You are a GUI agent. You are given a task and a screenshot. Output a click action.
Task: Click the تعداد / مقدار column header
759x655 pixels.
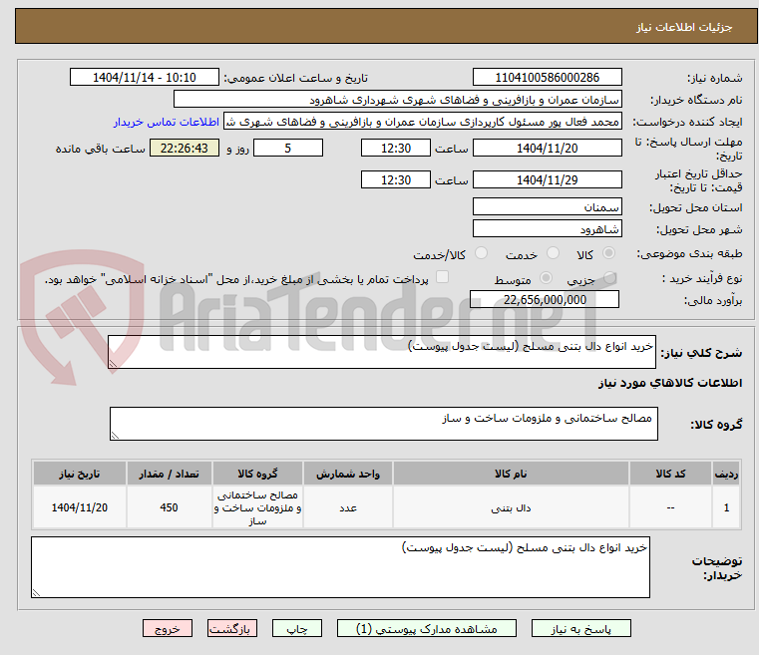coord(169,474)
